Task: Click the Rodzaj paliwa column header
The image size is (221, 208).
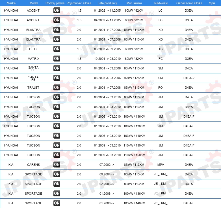Action: [x=55, y=3]
